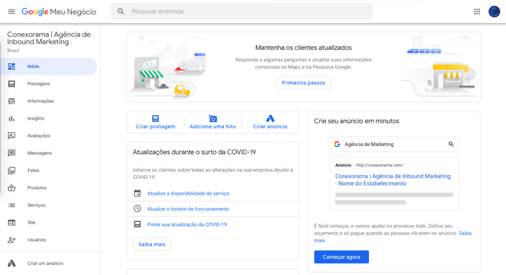Click search icon in ad preview box
Viewport: 506px width, 275px height.
coord(451,144)
